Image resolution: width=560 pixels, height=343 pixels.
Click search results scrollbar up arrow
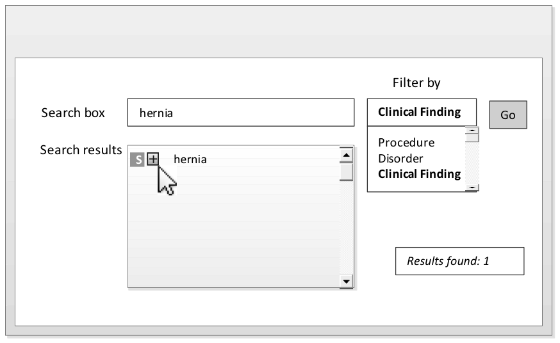point(346,155)
